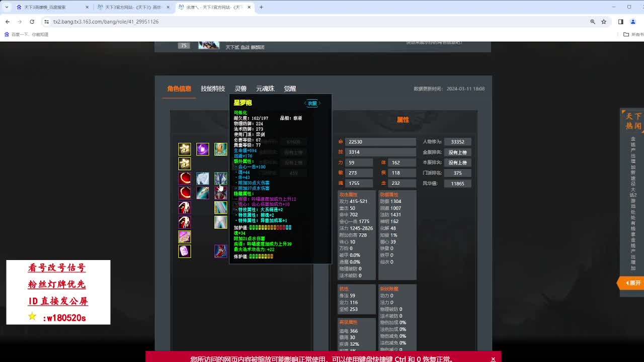Click the pale green sash equipment icon
Viewport: 644px width, 362px height.
pos(220,207)
